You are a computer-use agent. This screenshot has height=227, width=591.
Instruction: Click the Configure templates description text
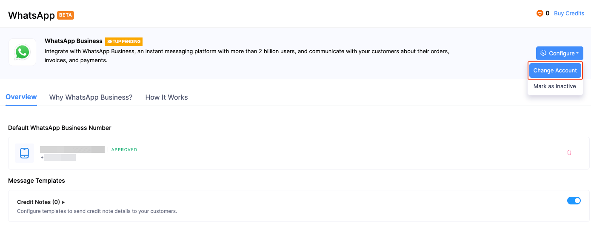click(x=97, y=211)
